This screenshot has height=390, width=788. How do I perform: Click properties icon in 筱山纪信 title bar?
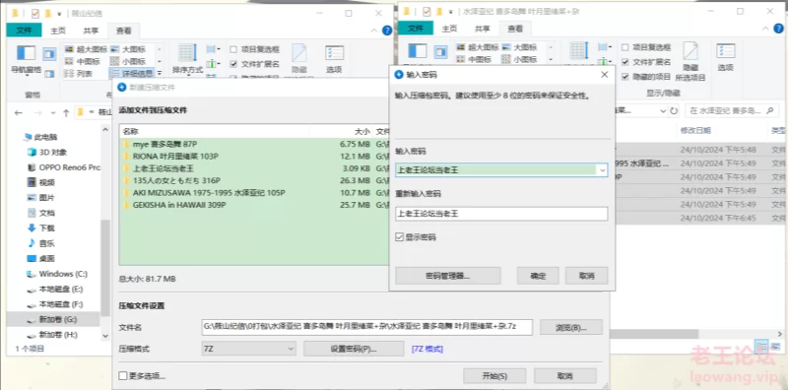click(x=35, y=14)
